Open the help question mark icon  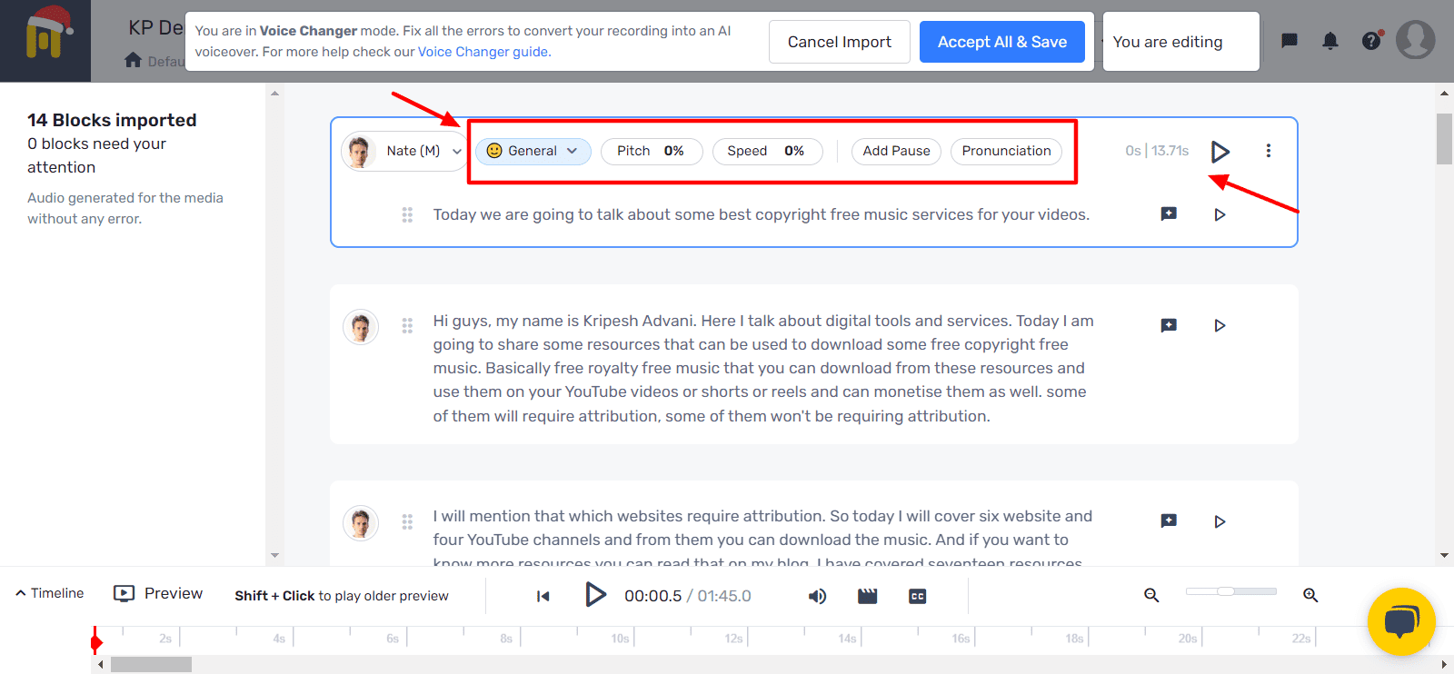click(x=1371, y=41)
